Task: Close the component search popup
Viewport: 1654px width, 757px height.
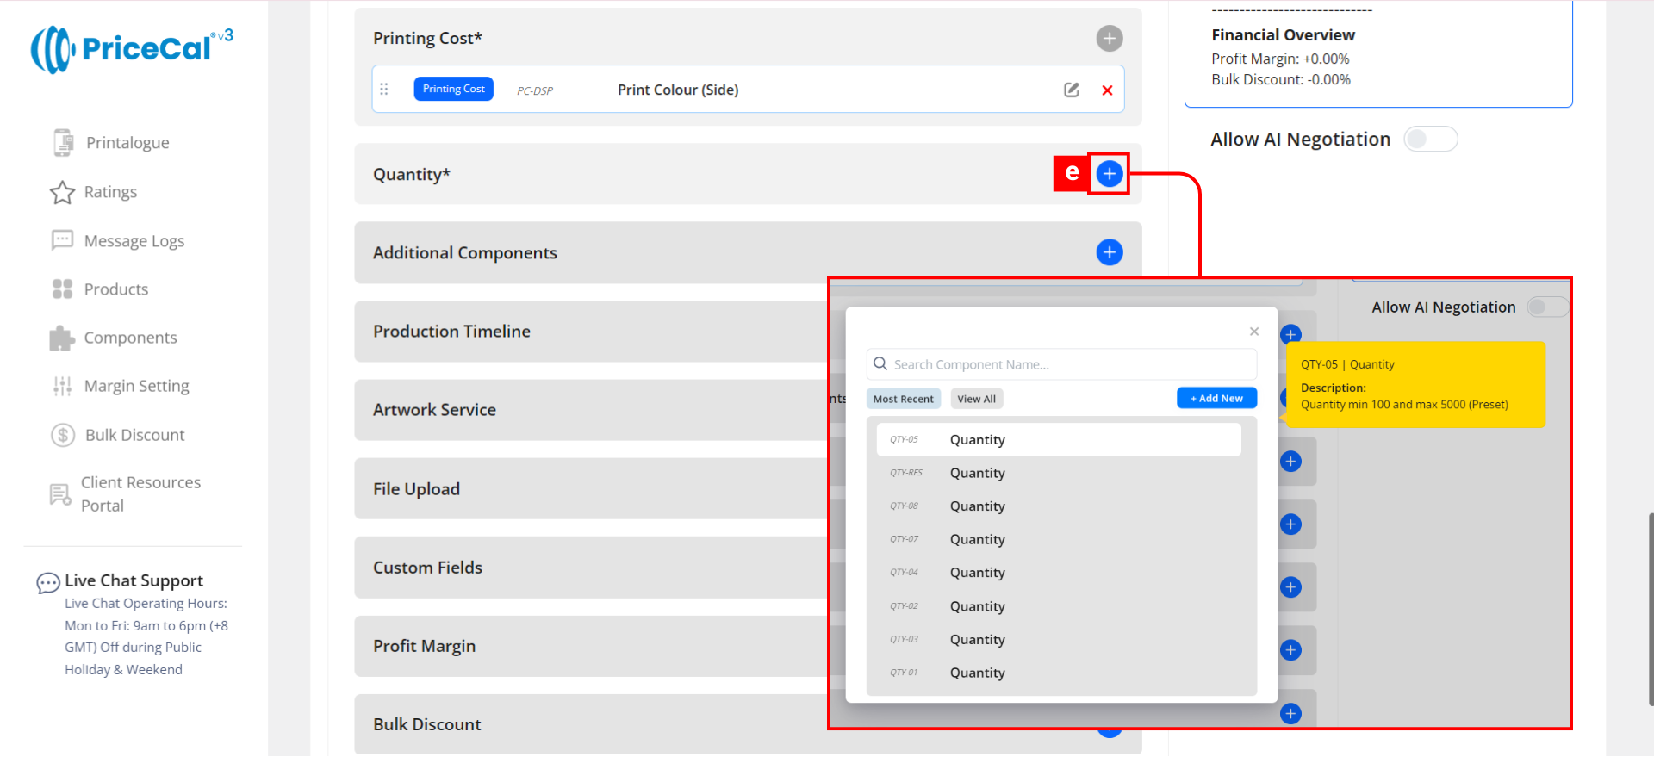Action: (1254, 332)
